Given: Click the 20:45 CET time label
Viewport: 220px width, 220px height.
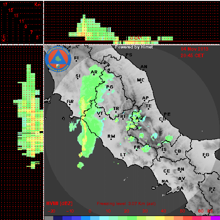Looking at the screenshot, I should click(192, 55).
